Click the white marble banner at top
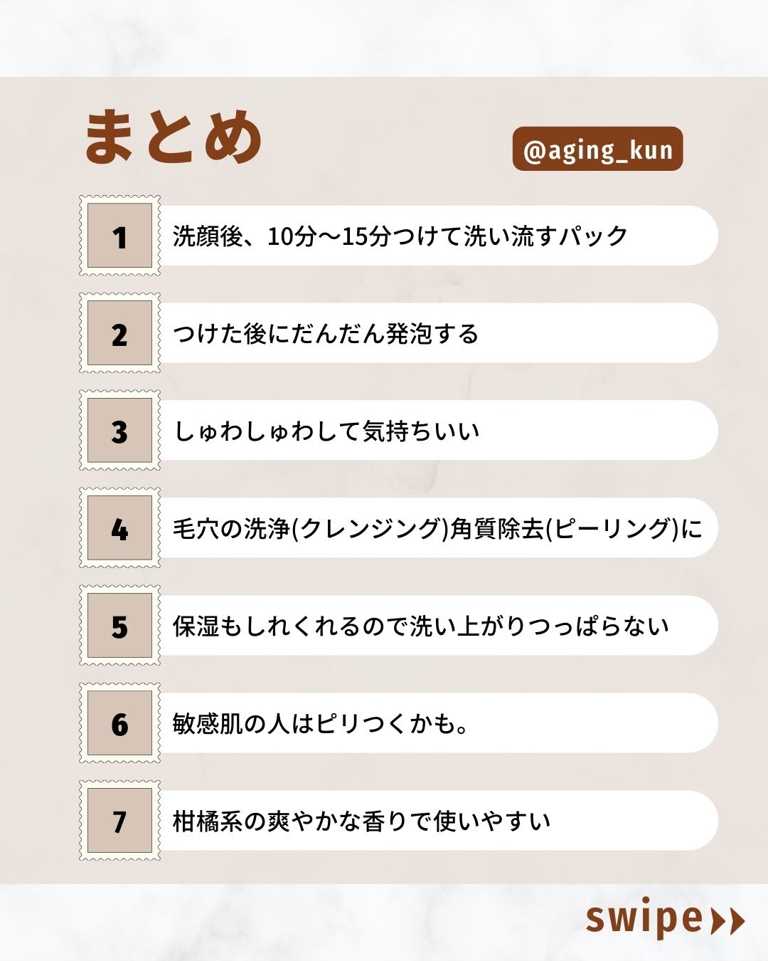Screen dimensions: 768x961 (384, 37)
